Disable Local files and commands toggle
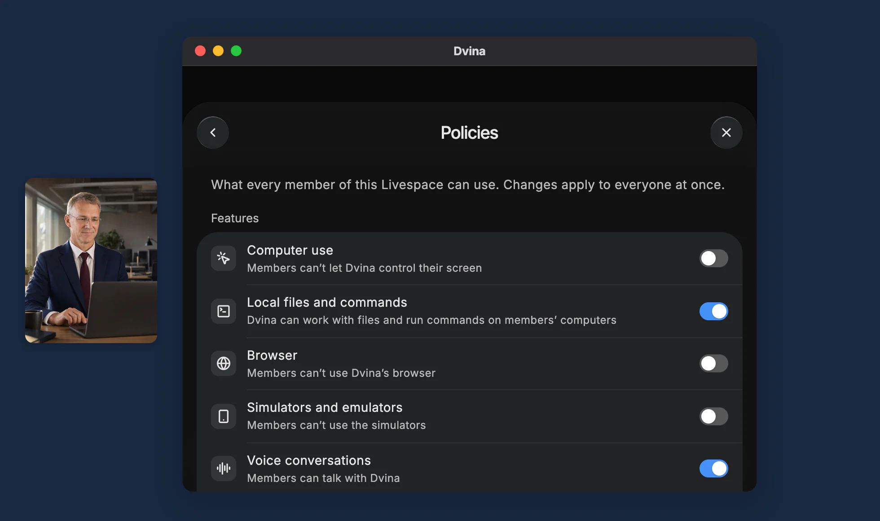Viewport: 880px width, 521px height. [x=714, y=311]
